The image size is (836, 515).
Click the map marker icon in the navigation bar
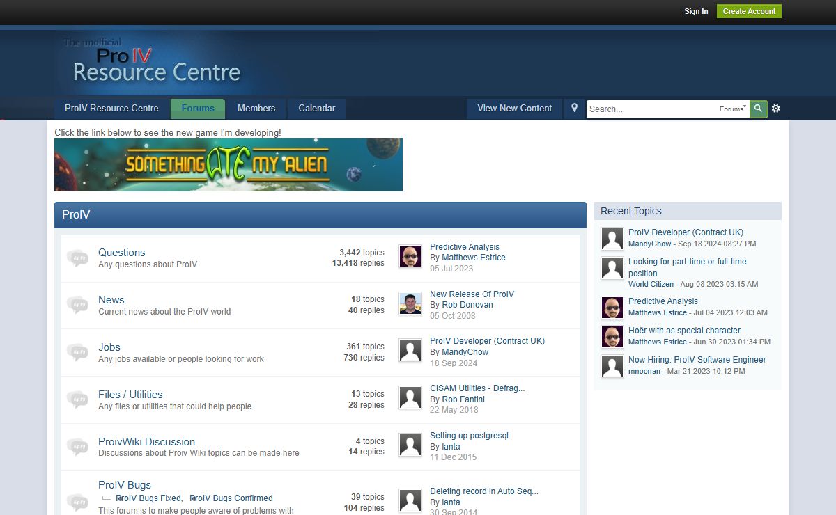point(574,109)
